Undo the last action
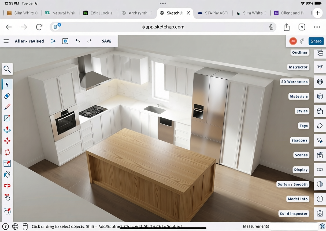This screenshot has width=326, height=231. pos(77,41)
